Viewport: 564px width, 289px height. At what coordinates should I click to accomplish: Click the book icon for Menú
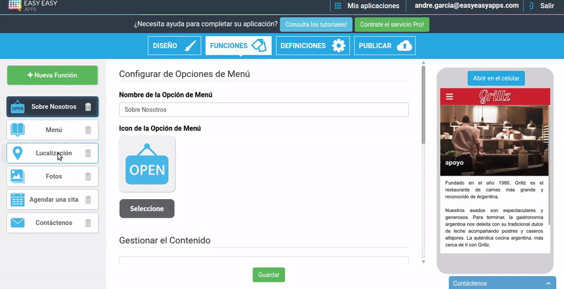(x=18, y=130)
